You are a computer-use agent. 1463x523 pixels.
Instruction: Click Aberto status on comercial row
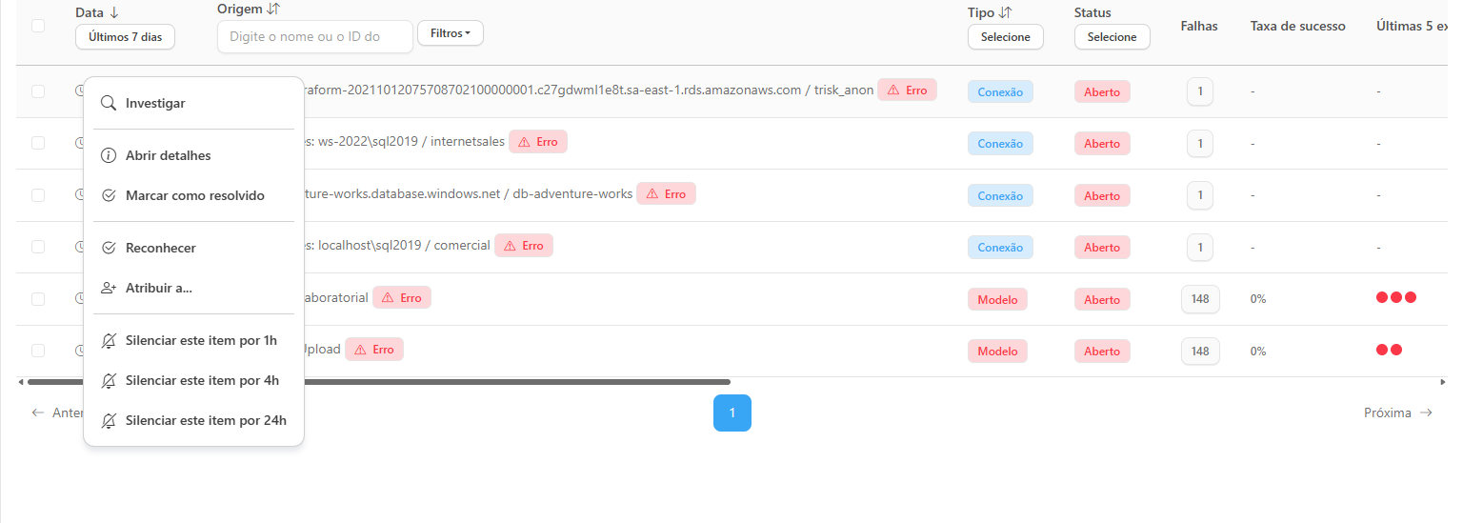point(1102,248)
